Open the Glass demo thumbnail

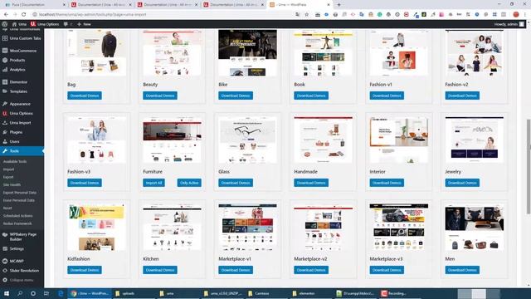[247, 140]
